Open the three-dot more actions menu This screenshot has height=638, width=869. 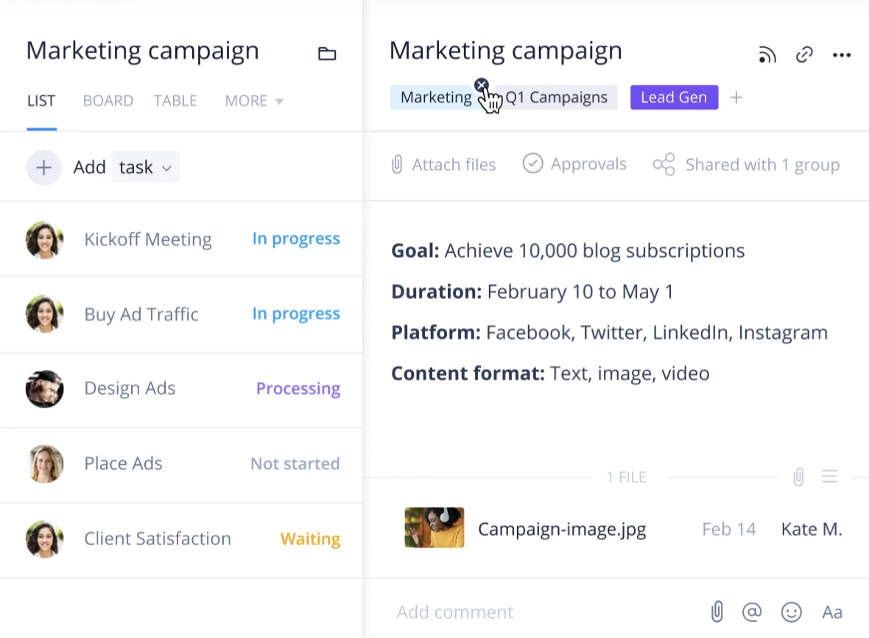[x=841, y=55]
